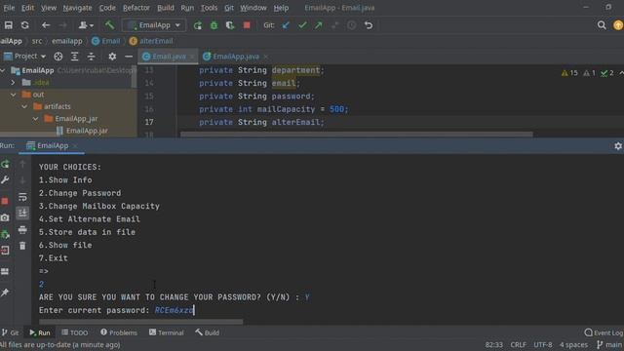
Task: Close the EmailApp Run tab
Action: [x=76, y=146]
